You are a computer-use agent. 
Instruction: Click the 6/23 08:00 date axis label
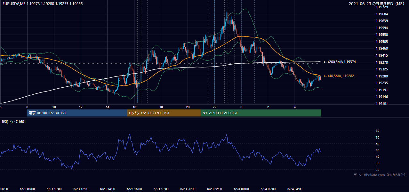27,189
